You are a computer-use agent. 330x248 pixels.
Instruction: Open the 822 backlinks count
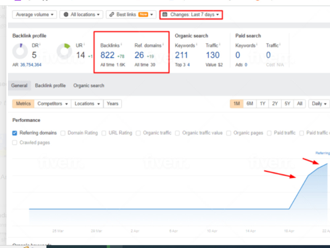[x=107, y=55]
